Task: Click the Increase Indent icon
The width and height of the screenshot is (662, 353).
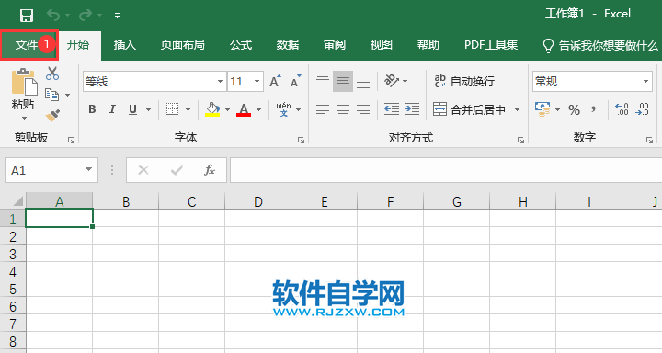Action: [412, 109]
